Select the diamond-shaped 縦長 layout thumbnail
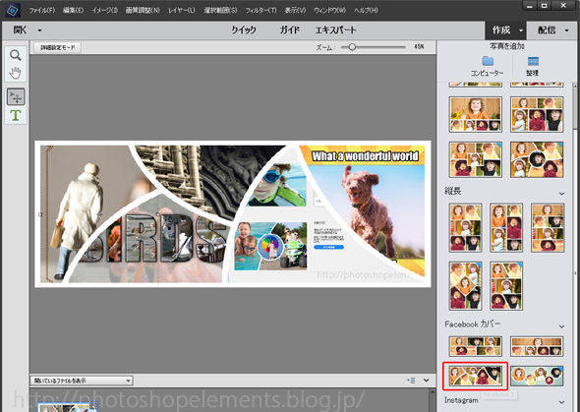 [x=465, y=285]
